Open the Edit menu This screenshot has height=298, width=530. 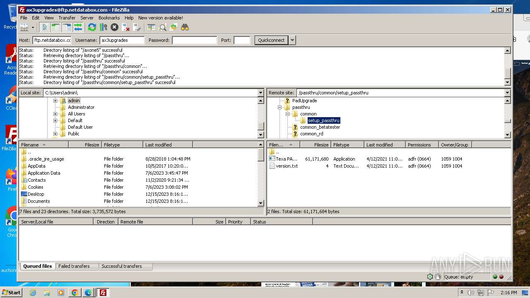[36, 18]
